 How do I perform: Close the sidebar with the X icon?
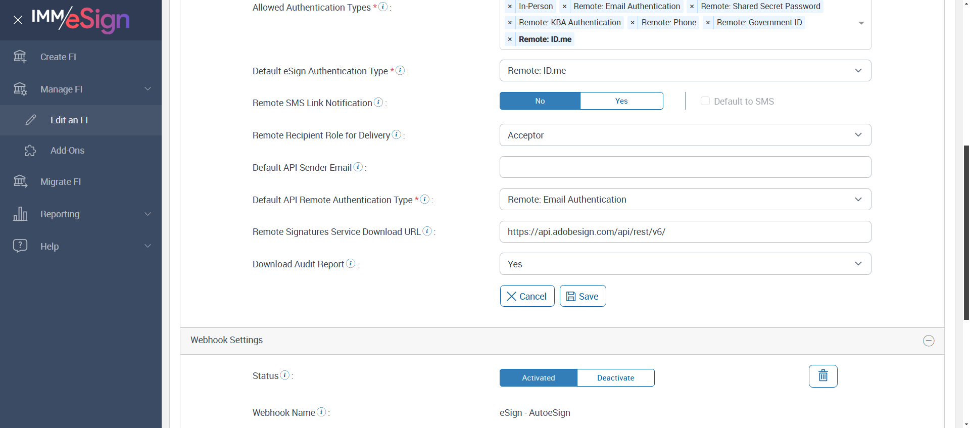coord(18,20)
